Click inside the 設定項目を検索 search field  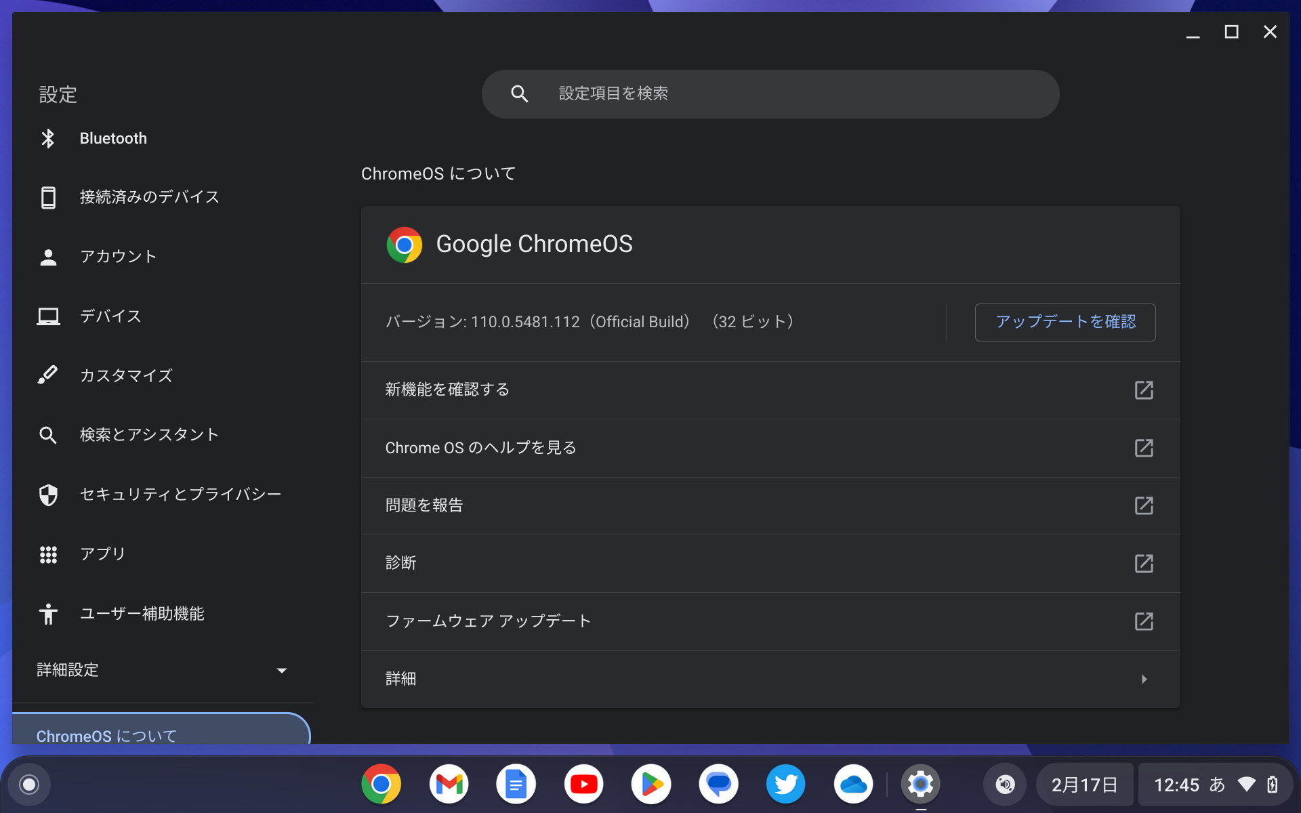click(769, 93)
